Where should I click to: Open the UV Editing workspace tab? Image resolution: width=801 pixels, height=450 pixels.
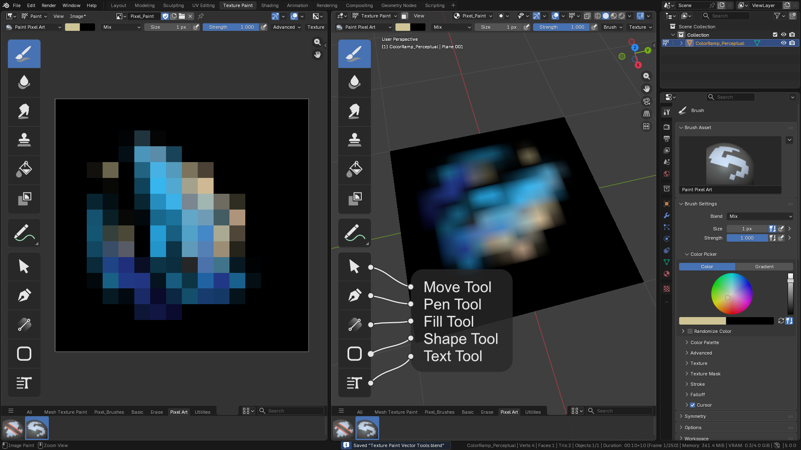pos(203,5)
